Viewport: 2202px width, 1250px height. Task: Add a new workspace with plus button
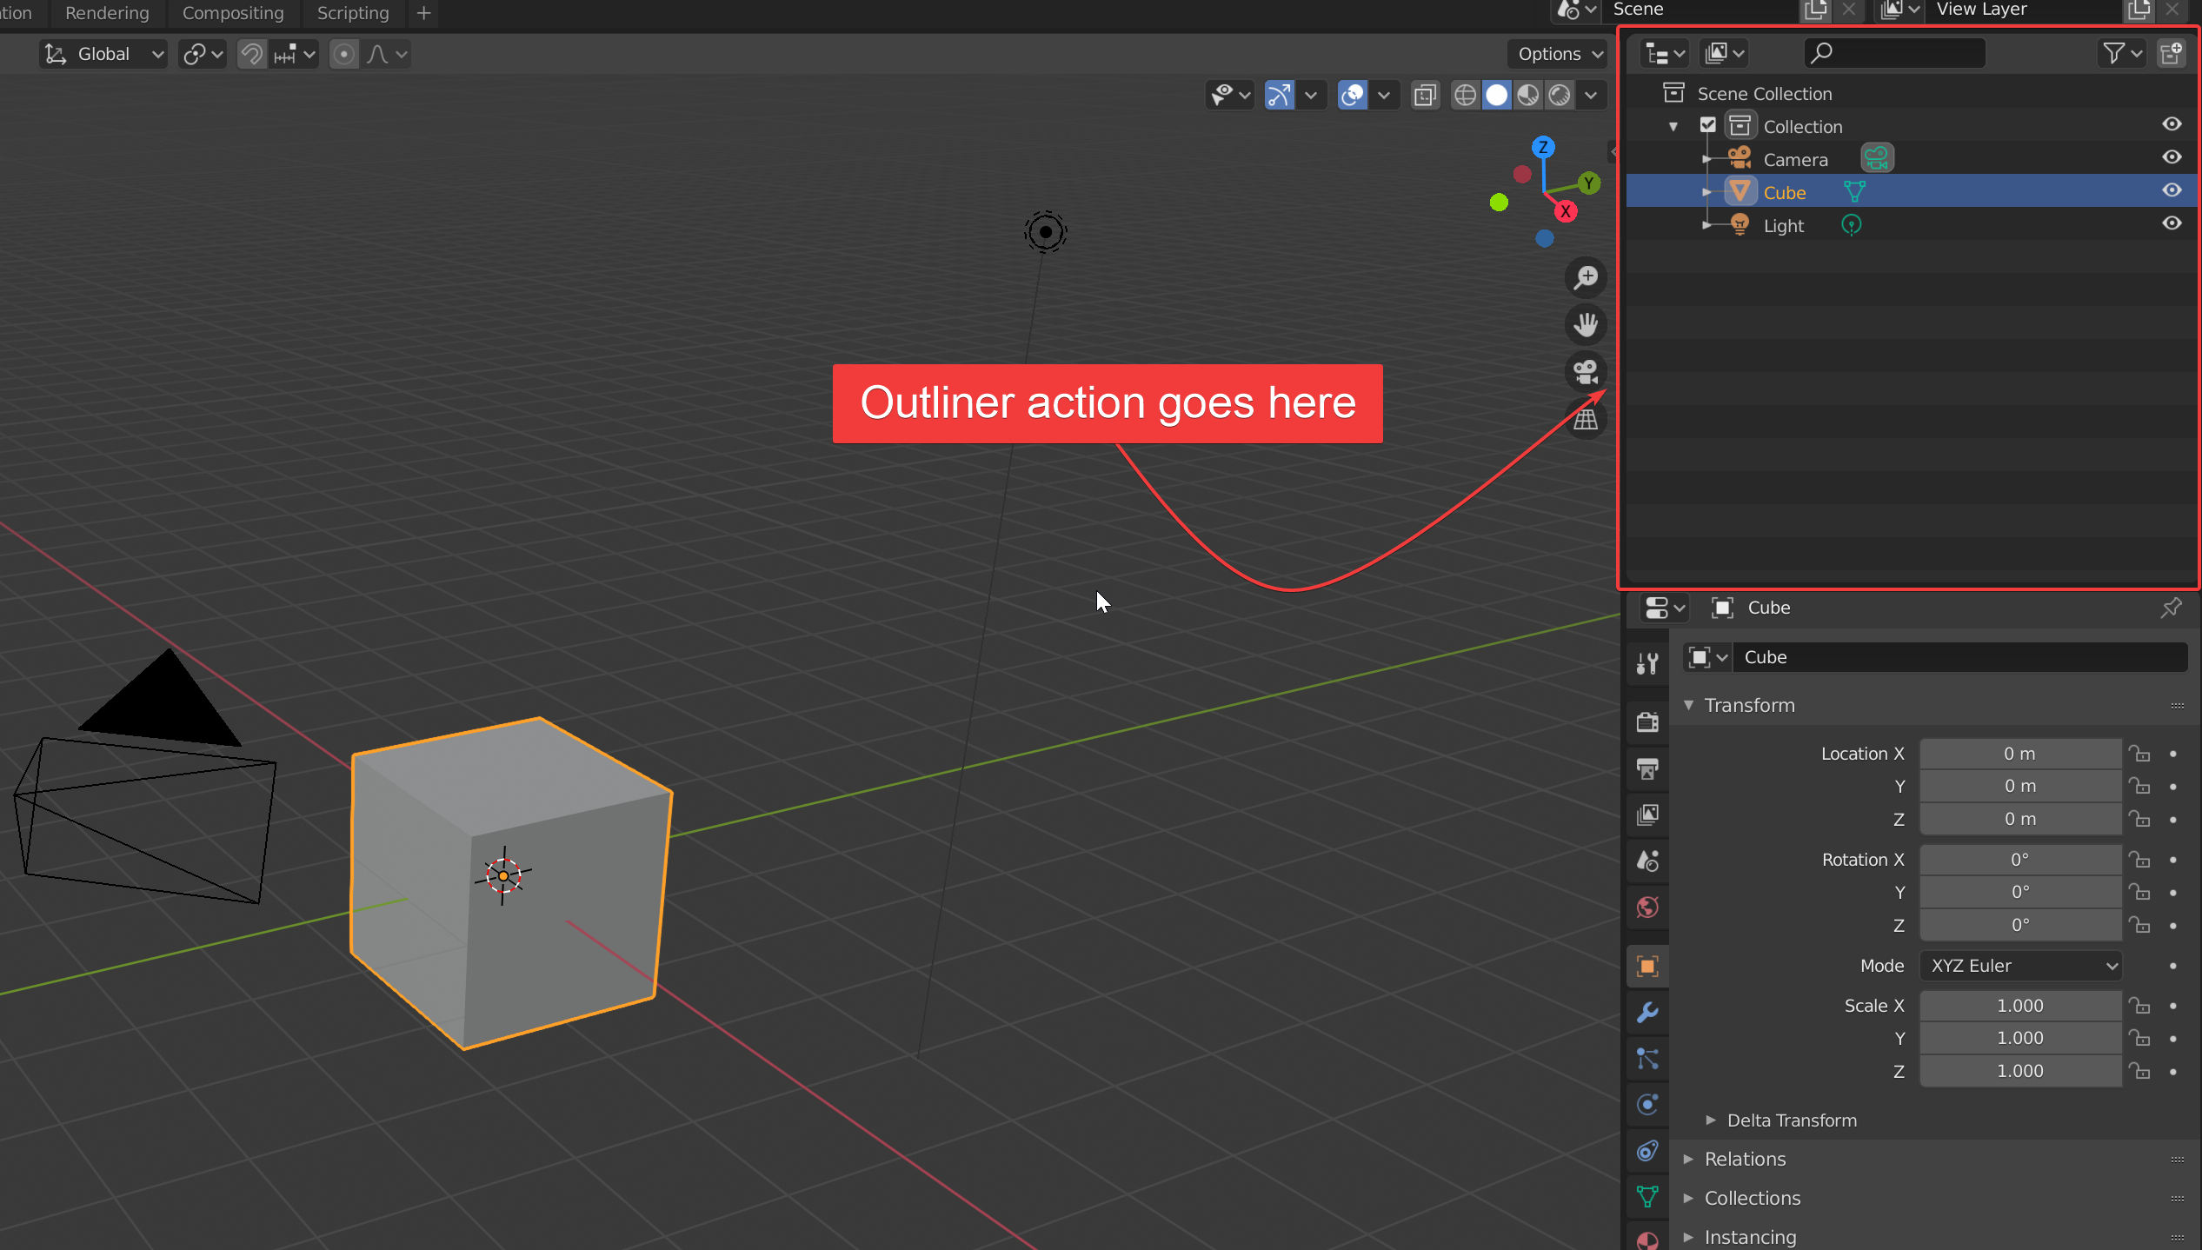click(424, 13)
